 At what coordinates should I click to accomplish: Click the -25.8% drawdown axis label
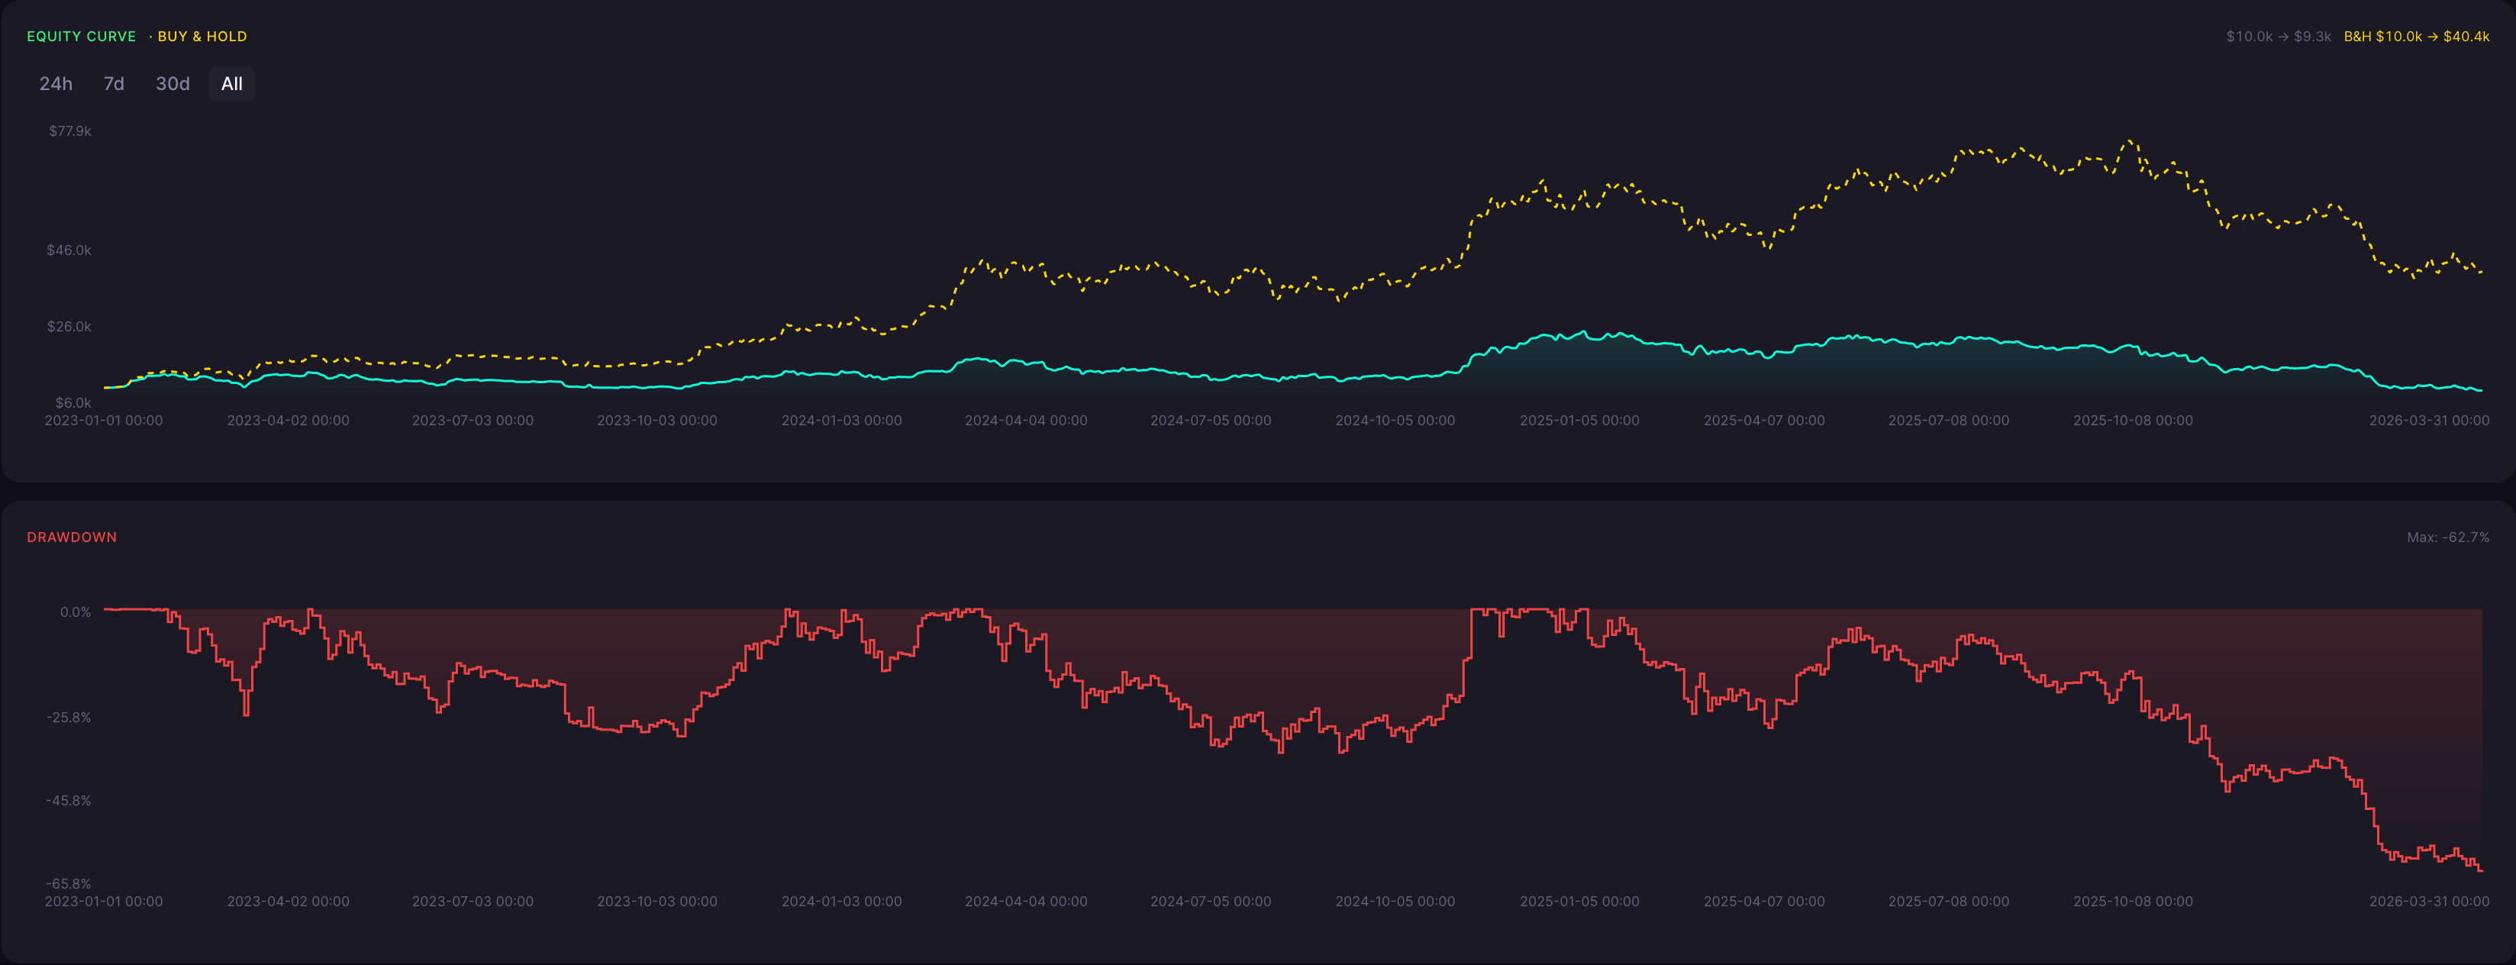pos(69,717)
